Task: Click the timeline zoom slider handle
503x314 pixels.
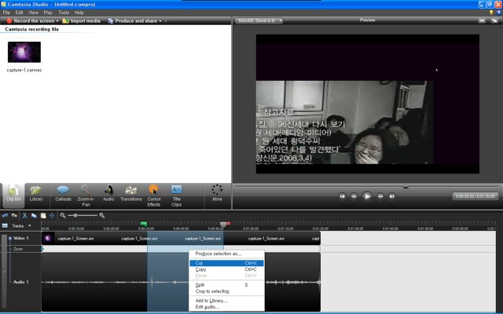Action: pos(75,215)
